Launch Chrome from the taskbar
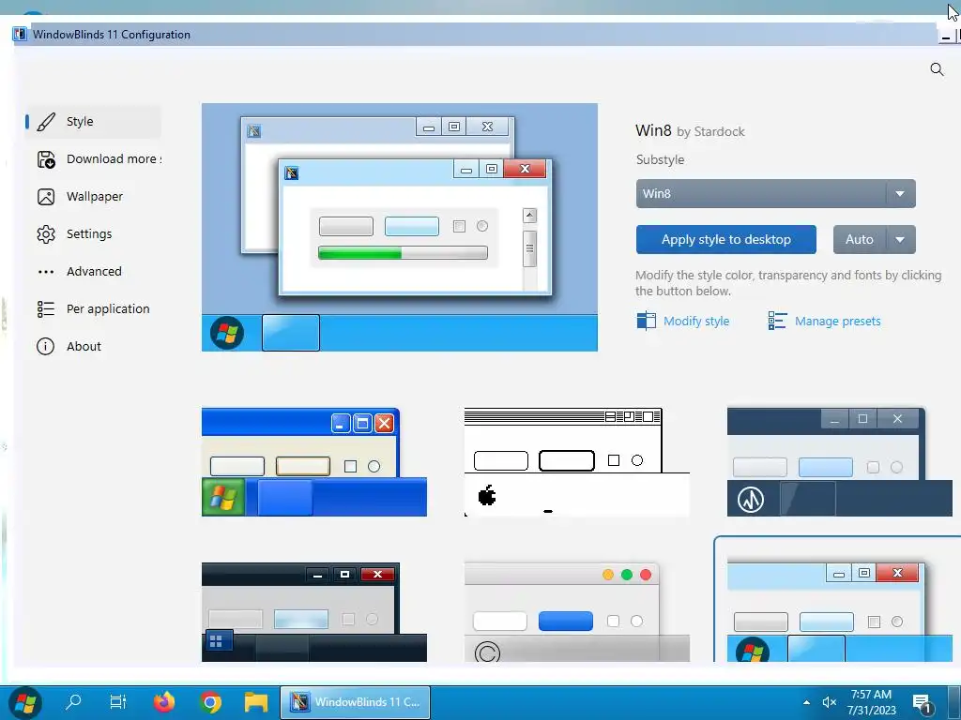Screen dimensions: 961x720 pos(210,702)
